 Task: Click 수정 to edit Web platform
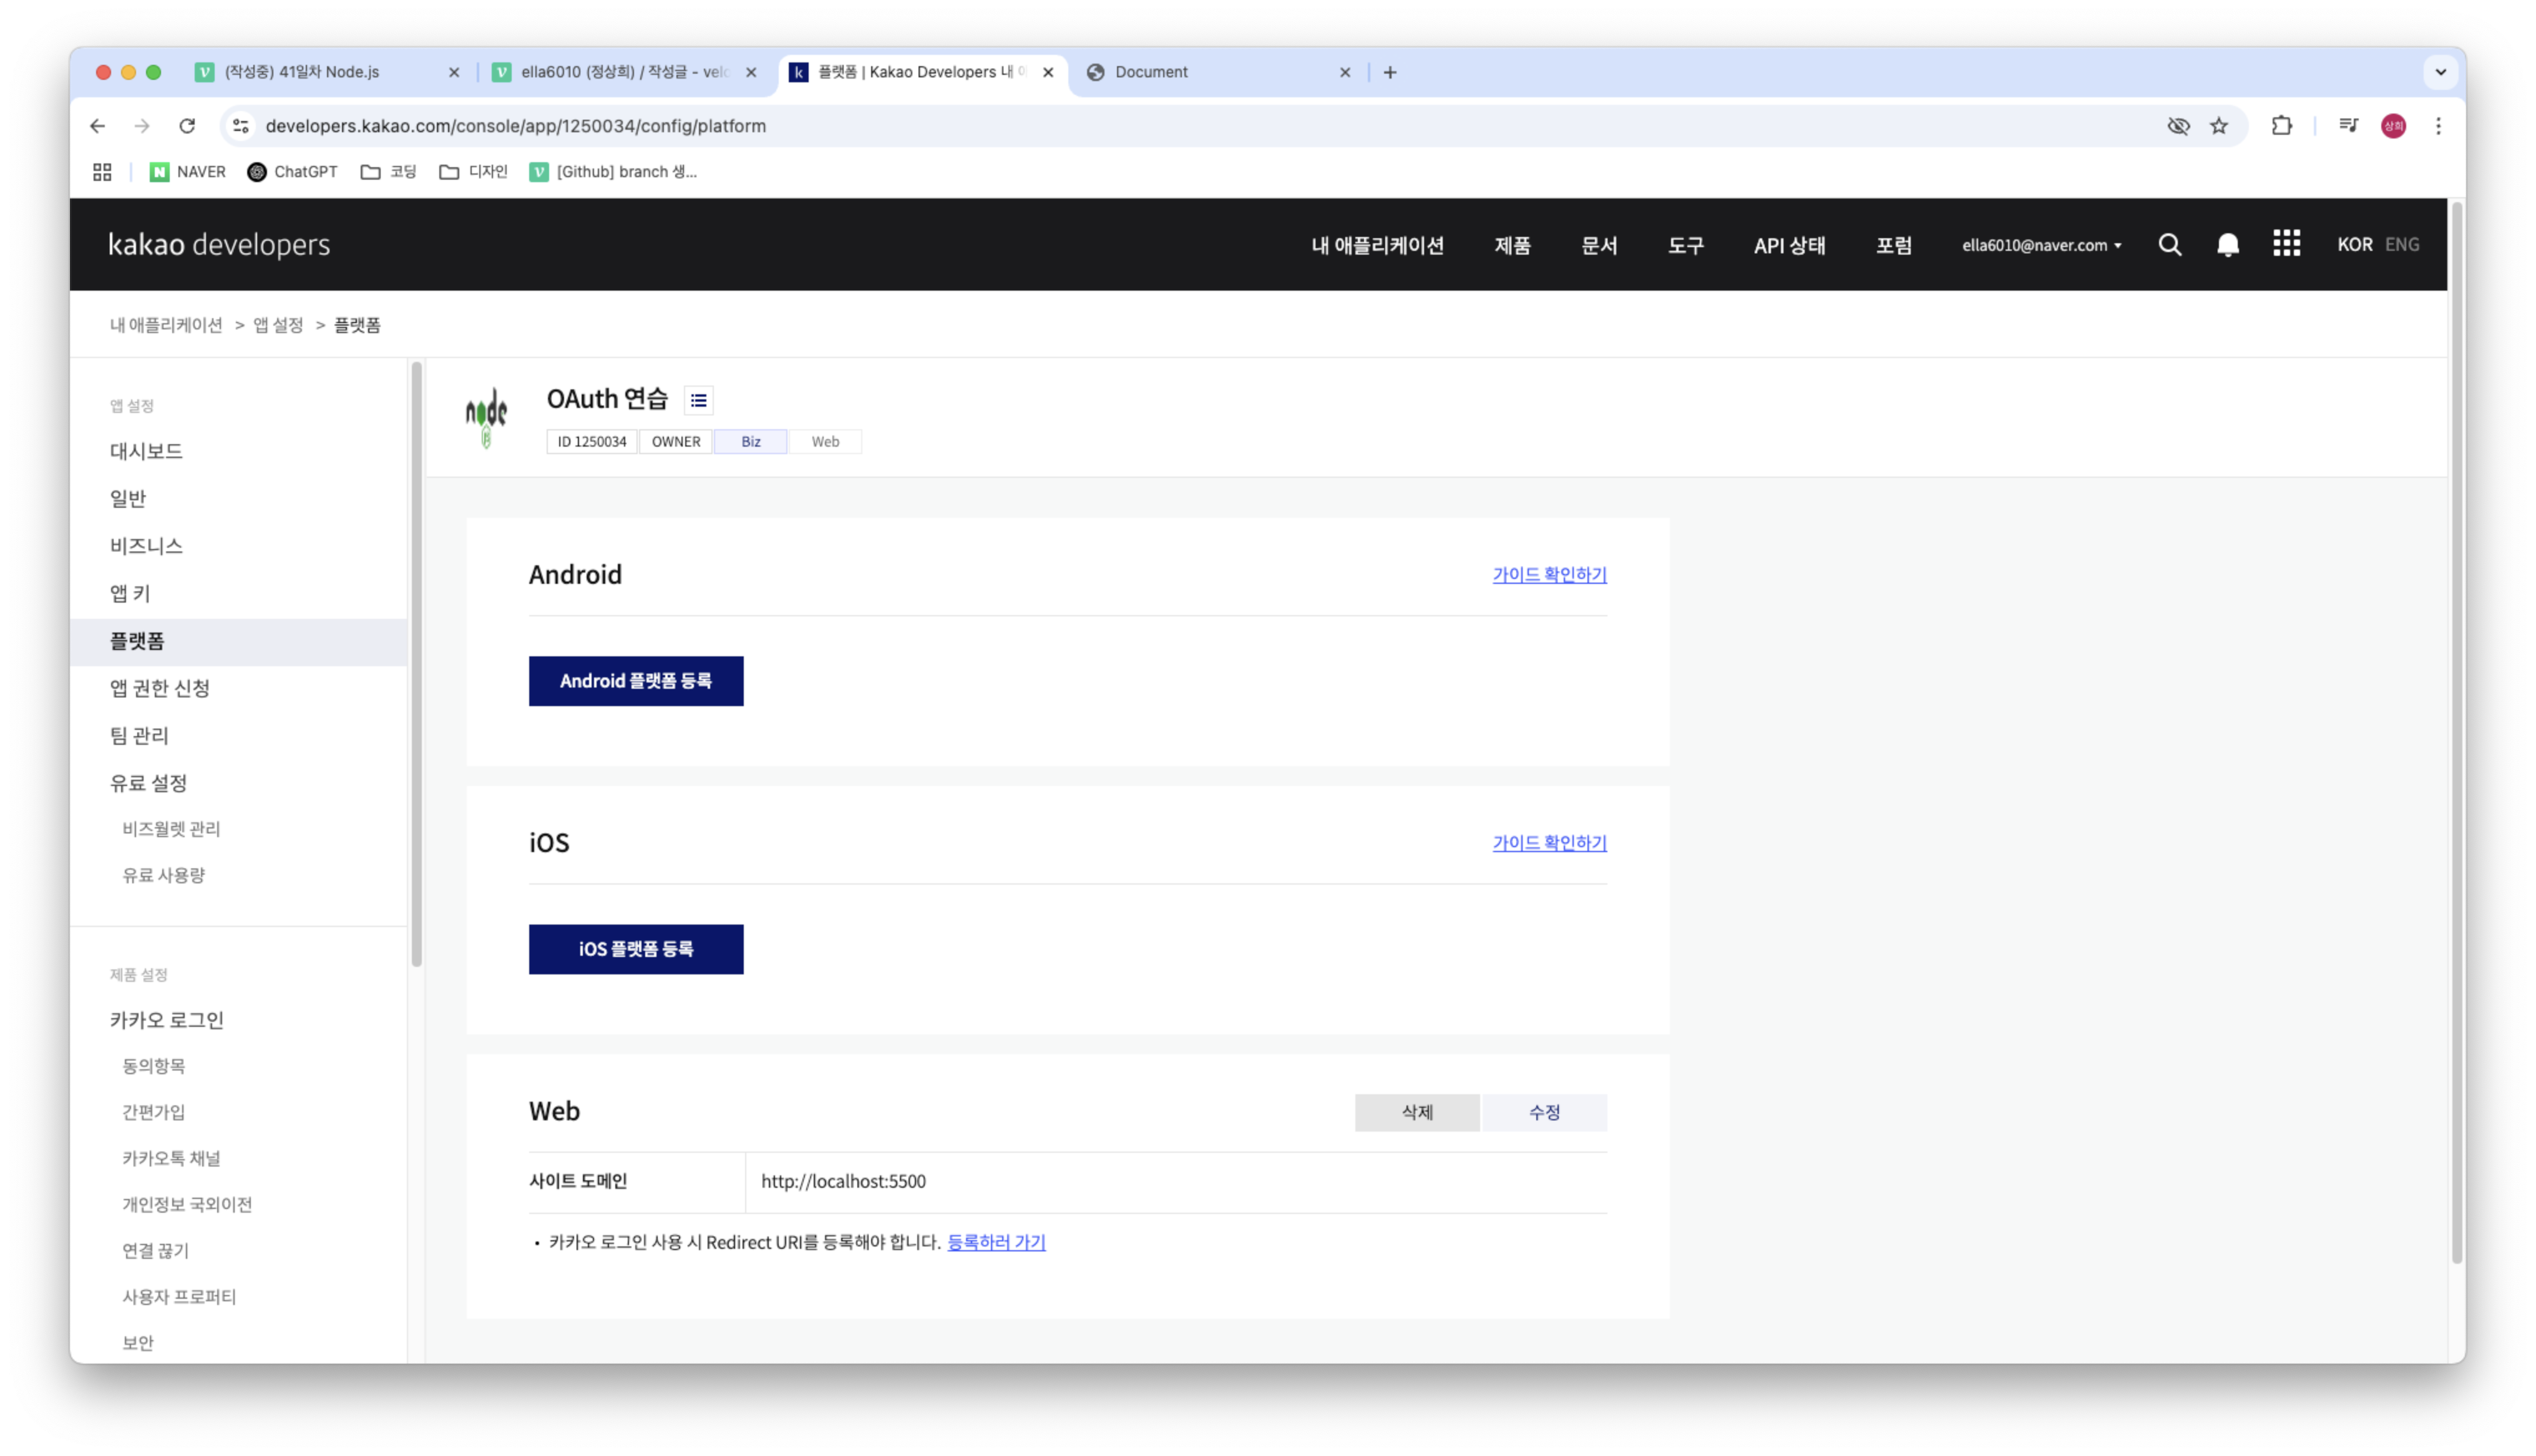click(x=1544, y=1112)
